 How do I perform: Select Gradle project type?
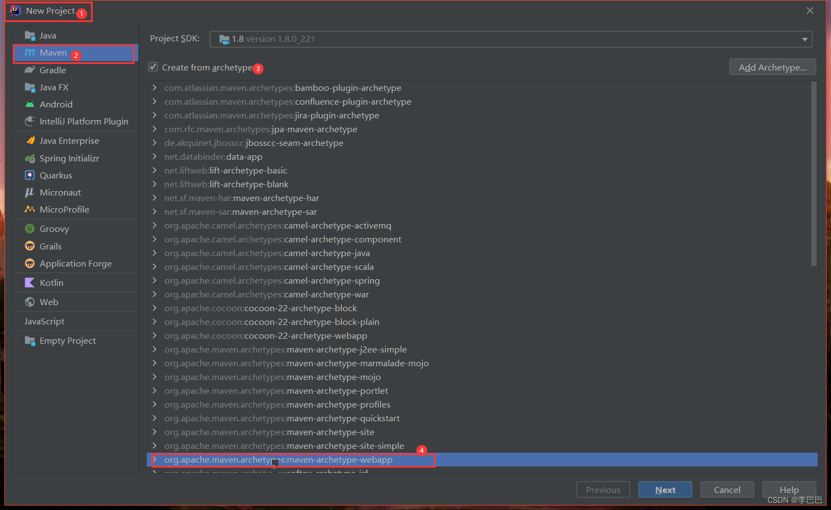[x=76, y=70]
